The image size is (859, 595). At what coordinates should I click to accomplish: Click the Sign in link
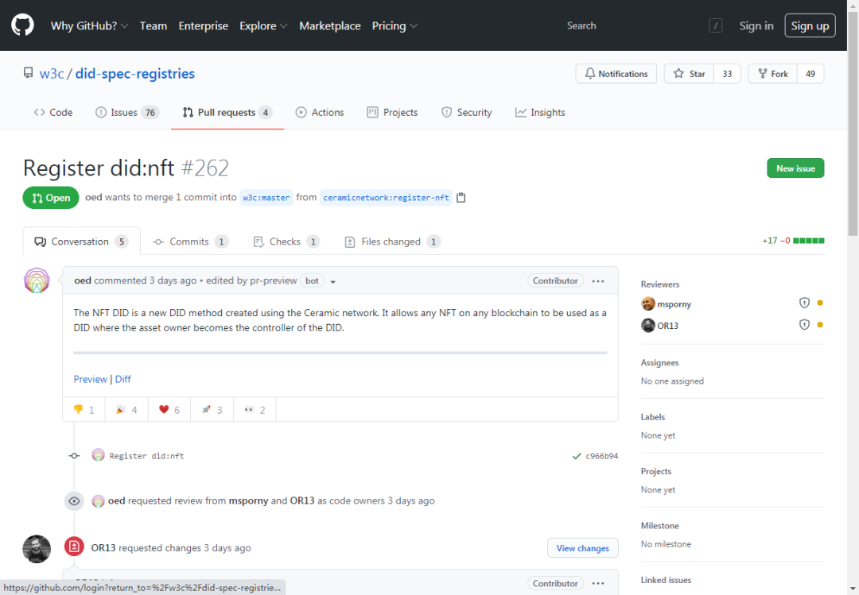756,25
